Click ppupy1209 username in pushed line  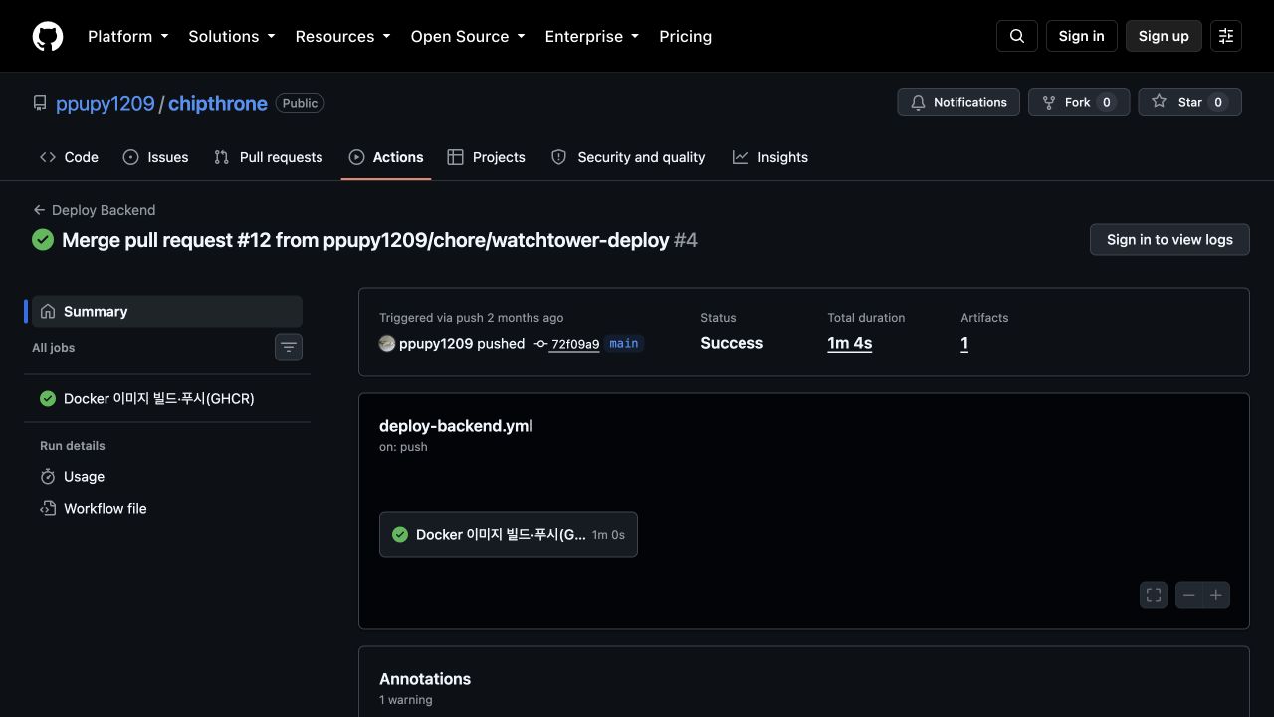(x=436, y=343)
